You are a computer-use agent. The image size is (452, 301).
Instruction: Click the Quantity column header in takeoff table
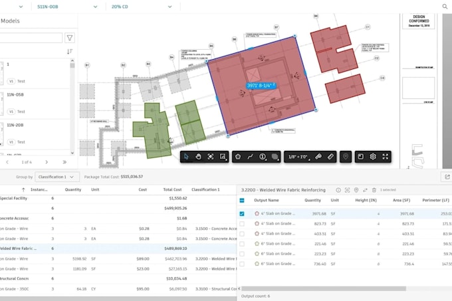pyautogui.click(x=73, y=189)
